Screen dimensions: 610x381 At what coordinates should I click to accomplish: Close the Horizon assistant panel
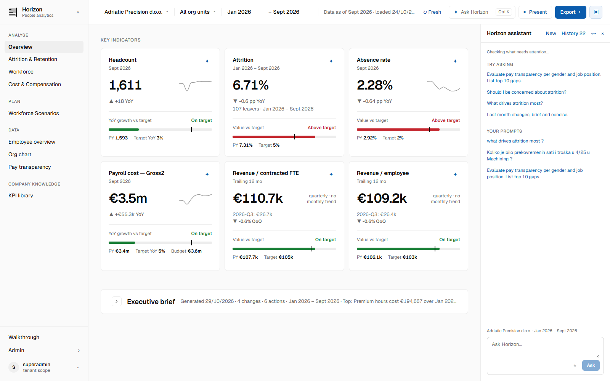pos(603,34)
